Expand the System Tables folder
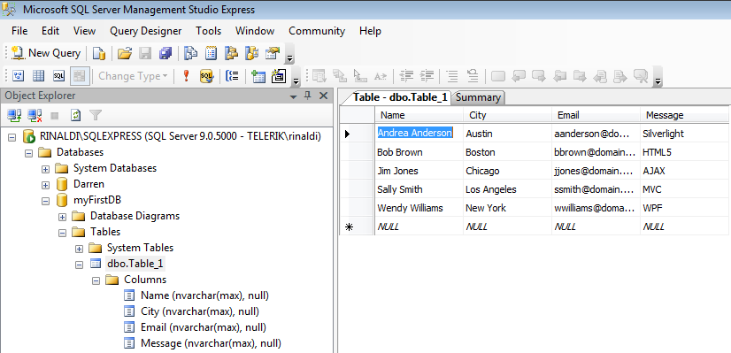 pos(80,249)
